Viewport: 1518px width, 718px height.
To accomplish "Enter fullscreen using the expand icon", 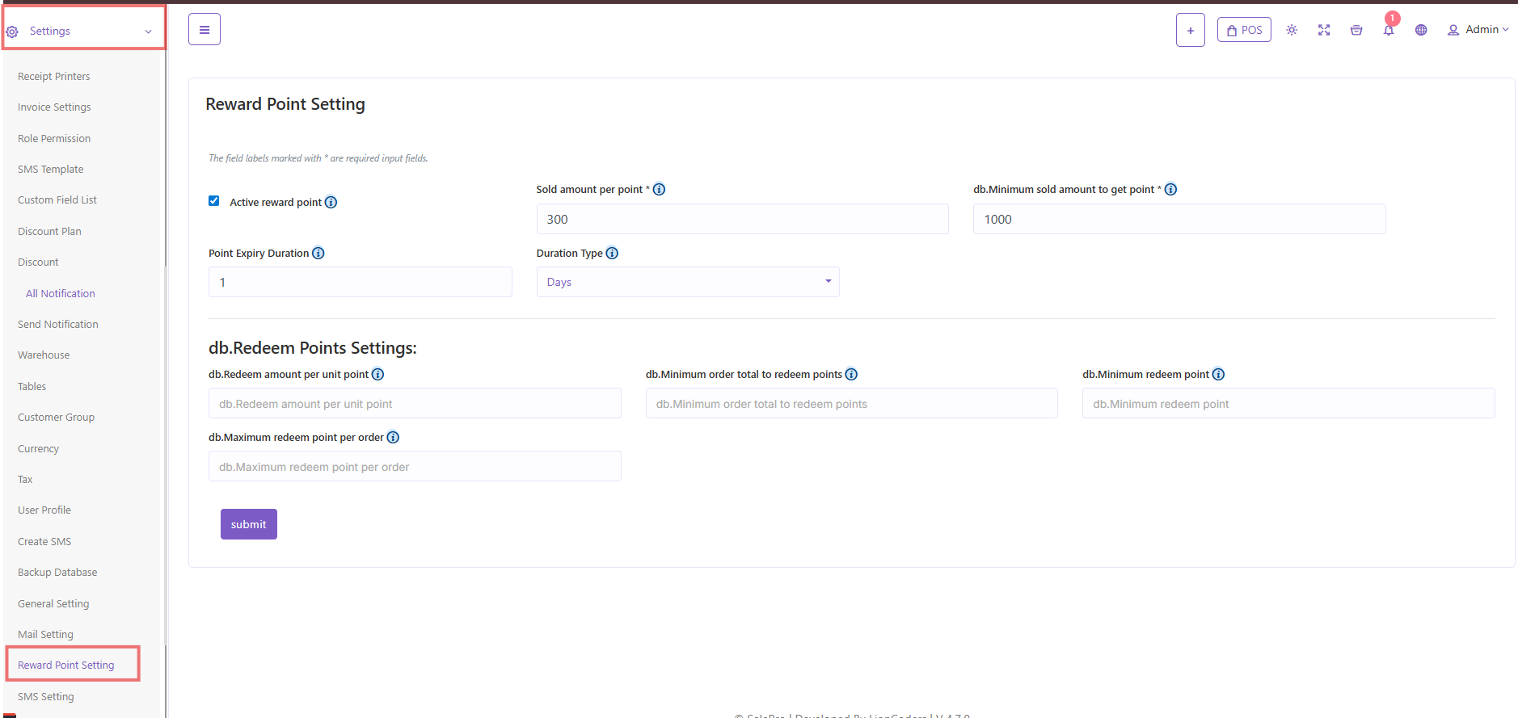I will tap(1324, 31).
